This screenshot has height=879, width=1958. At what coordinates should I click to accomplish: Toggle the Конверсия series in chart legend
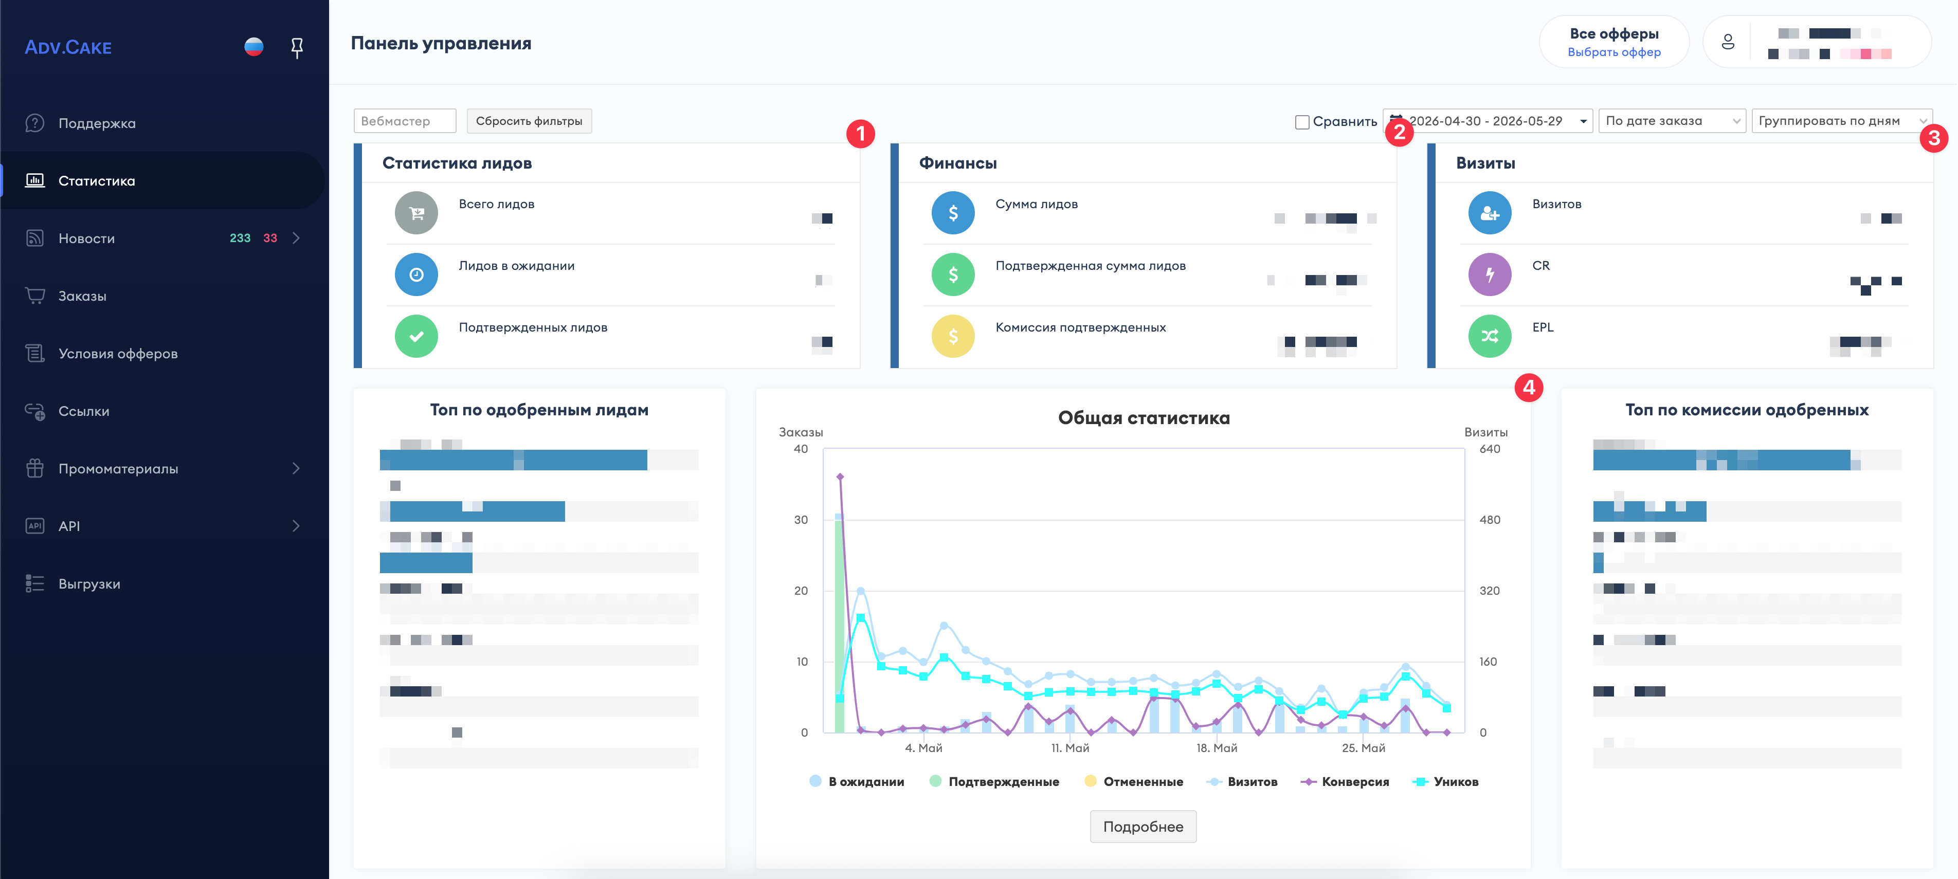click(1345, 782)
